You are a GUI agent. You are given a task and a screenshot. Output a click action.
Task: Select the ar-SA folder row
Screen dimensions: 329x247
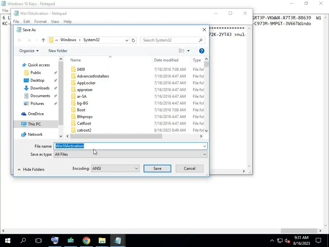click(x=137, y=96)
